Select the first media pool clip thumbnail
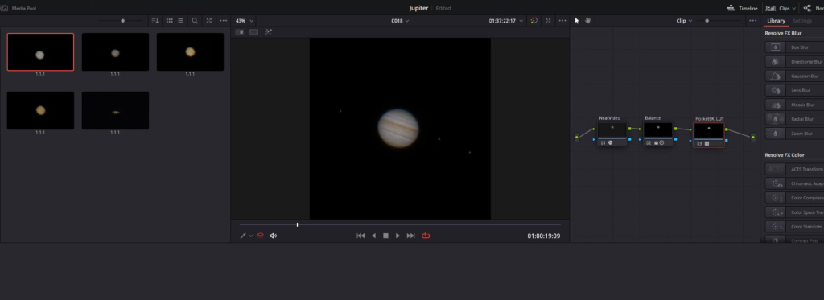This screenshot has height=300, width=824. click(40, 52)
